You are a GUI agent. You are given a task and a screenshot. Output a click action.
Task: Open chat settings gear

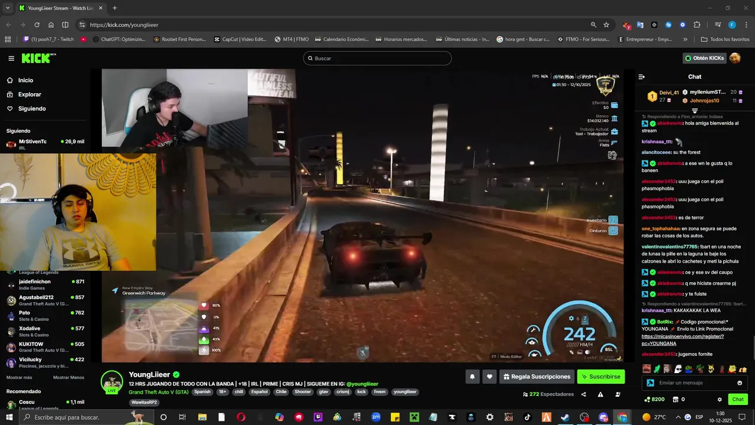coord(719,400)
